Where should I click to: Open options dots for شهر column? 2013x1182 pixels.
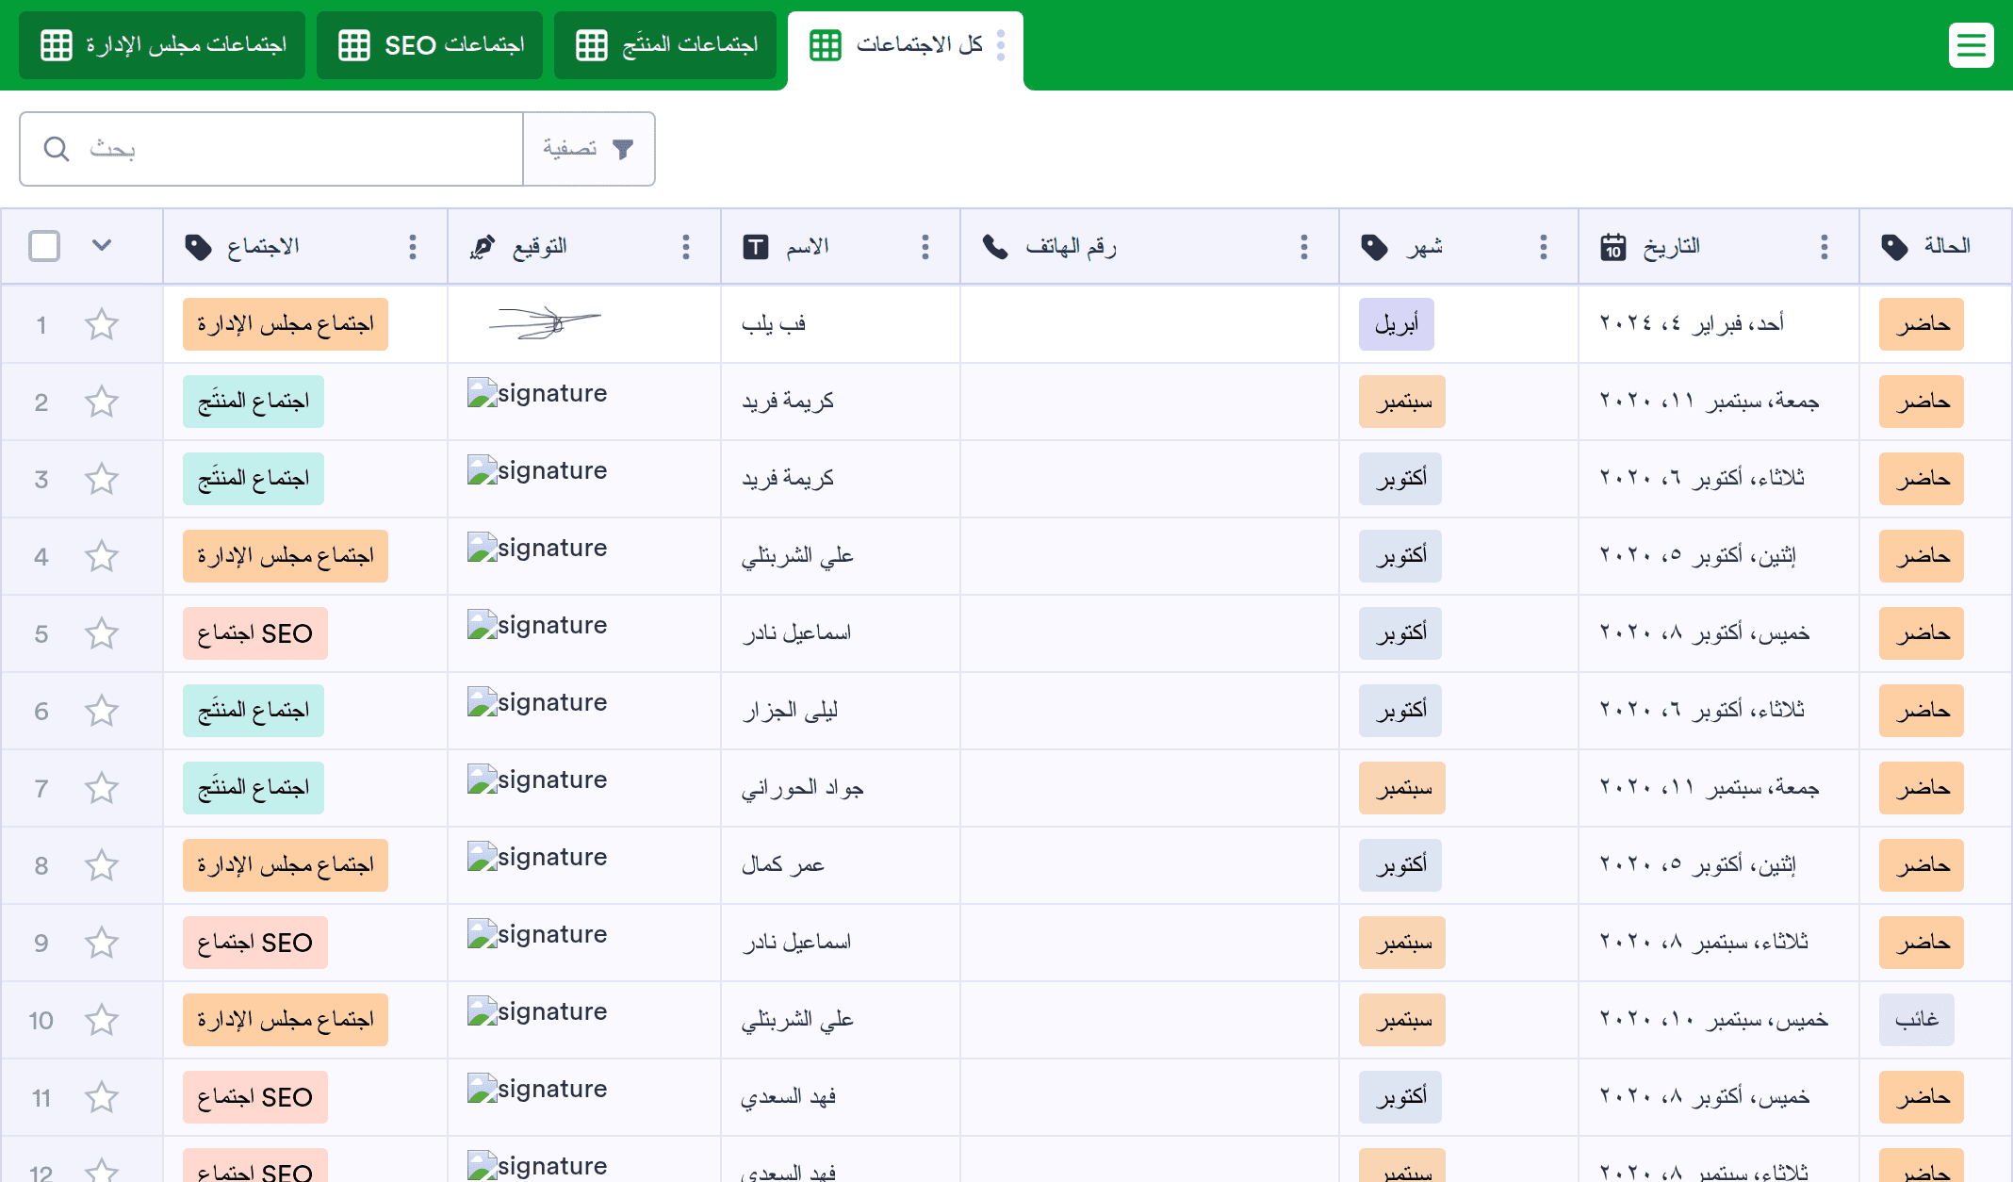pos(1543,247)
